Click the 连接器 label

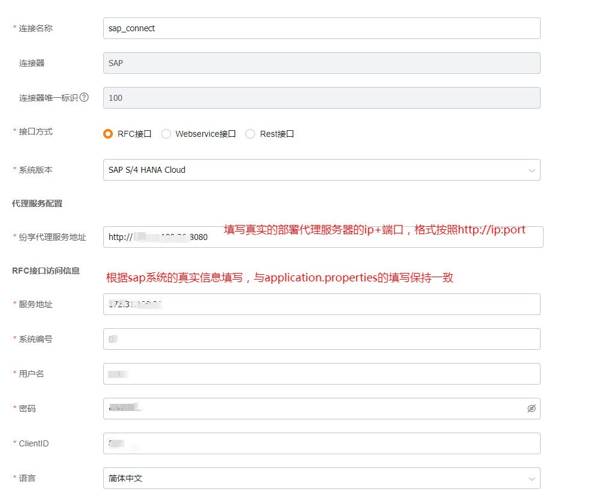click(32, 63)
